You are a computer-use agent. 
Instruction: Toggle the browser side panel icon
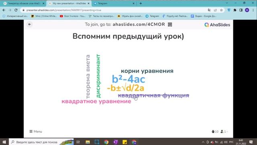[x=241, y=10]
